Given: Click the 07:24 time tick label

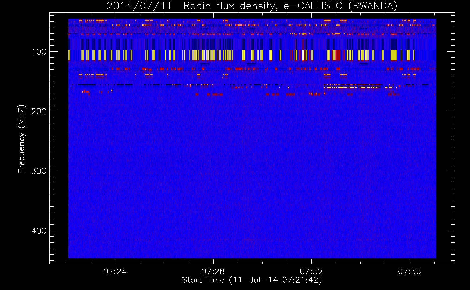Looking at the screenshot, I should tap(115, 271).
